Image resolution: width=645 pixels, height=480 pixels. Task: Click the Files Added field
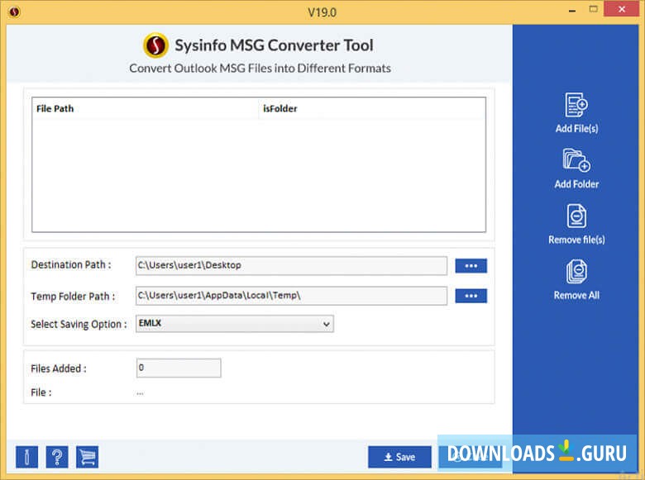click(179, 368)
